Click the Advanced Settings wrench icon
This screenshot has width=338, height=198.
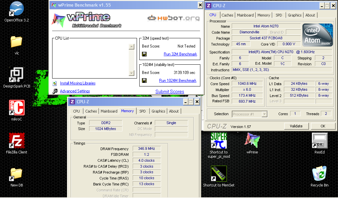click(x=55, y=91)
